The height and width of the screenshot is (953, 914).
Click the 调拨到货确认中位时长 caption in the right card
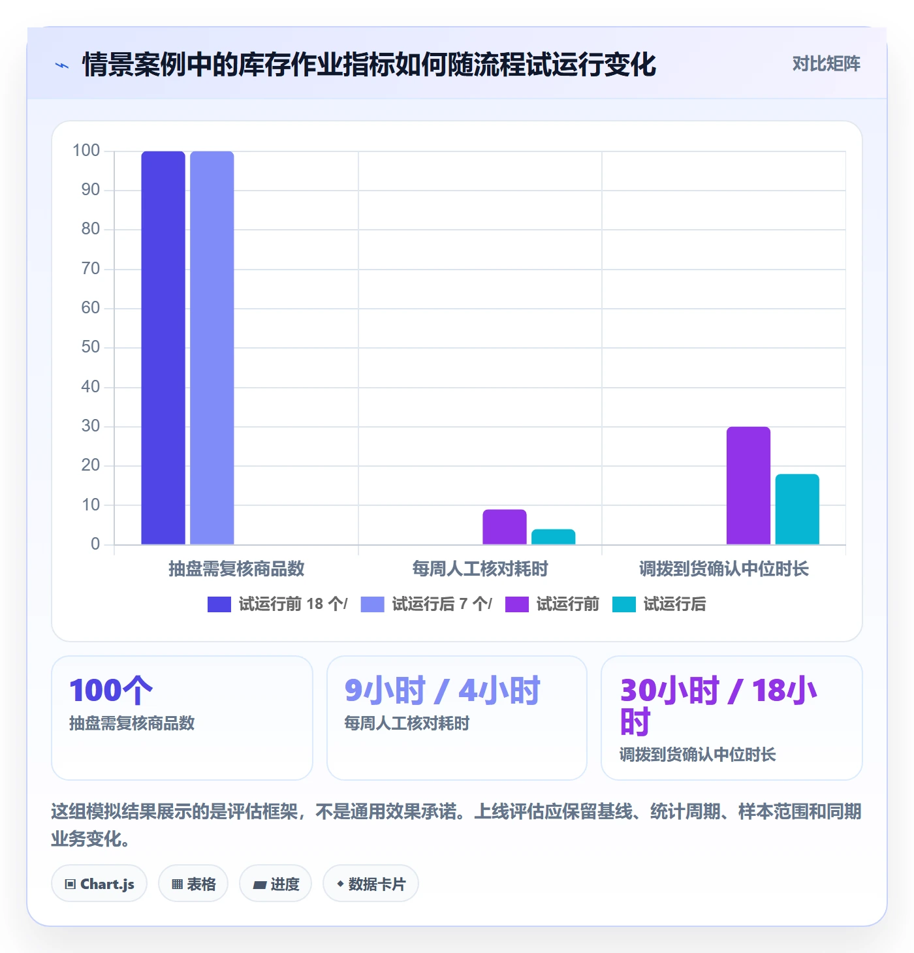click(x=698, y=755)
